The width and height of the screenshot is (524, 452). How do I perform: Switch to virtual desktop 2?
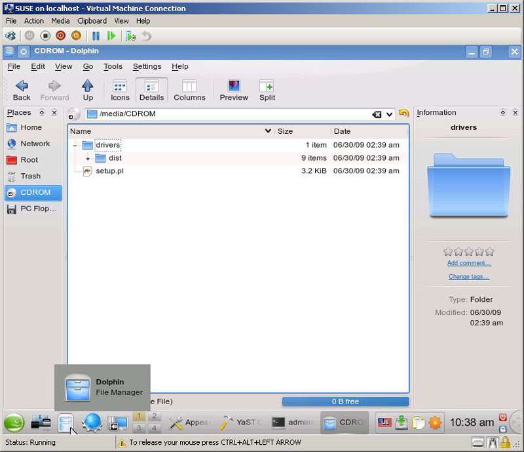click(154, 416)
